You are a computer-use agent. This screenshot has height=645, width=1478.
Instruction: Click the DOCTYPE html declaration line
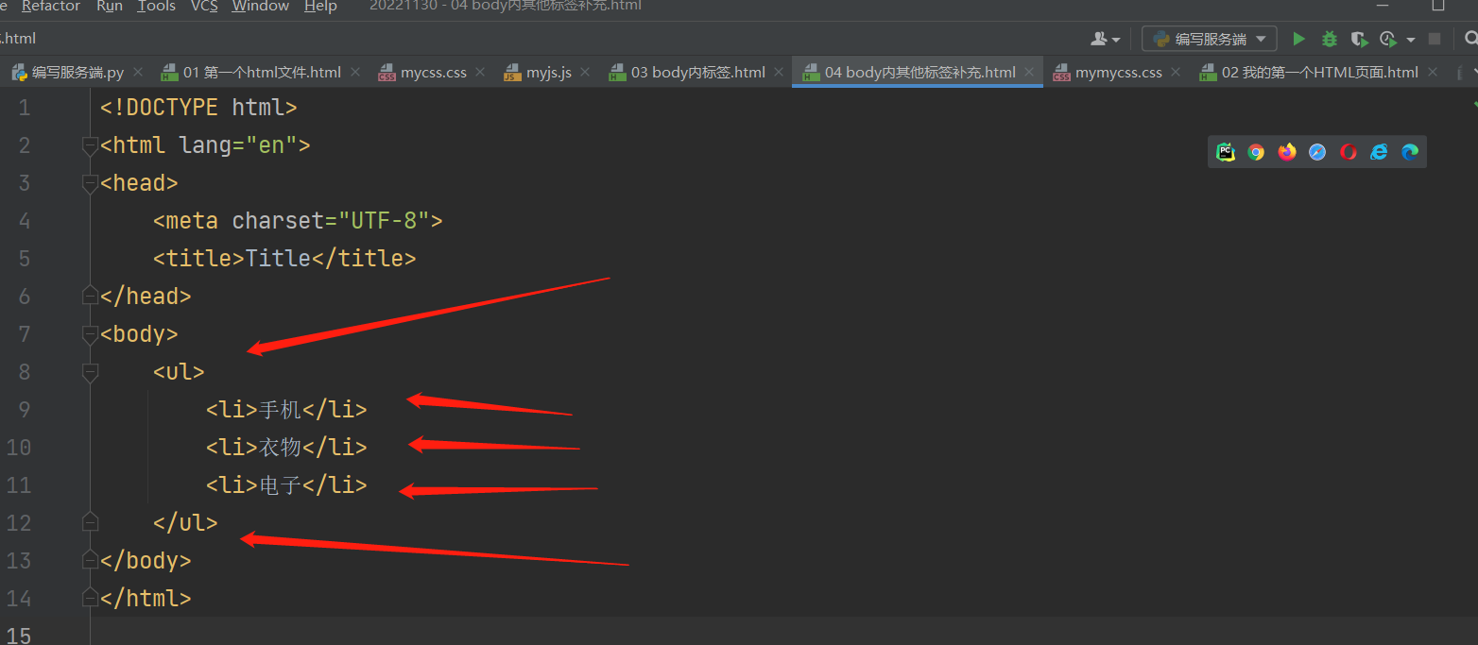(x=198, y=108)
